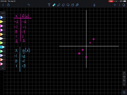Screen dimensions: 127x95
Task: Open the three-dot more options menu
Action: [x=119, y=5]
